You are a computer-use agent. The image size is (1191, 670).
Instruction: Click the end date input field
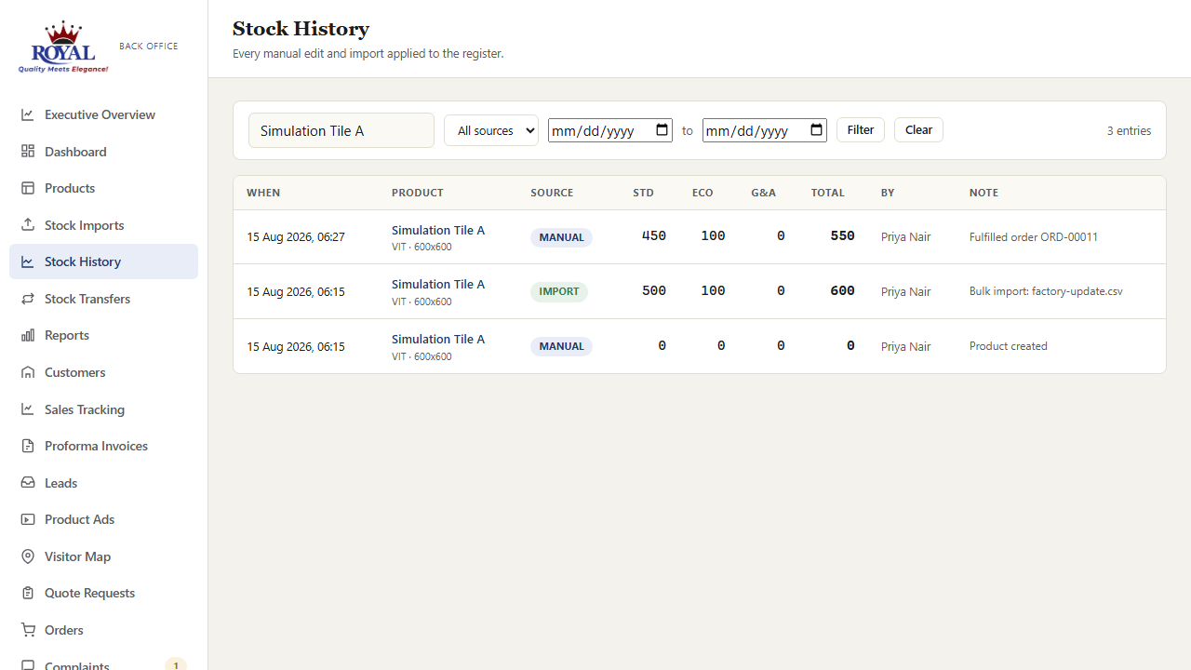[765, 130]
